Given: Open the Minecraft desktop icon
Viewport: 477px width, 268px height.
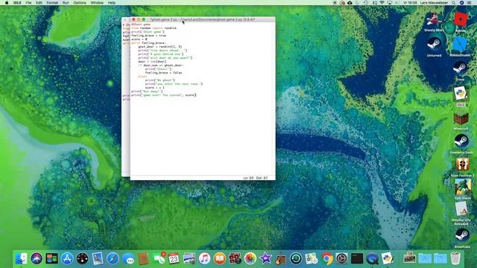Looking at the screenshot, I should (461, 118).
